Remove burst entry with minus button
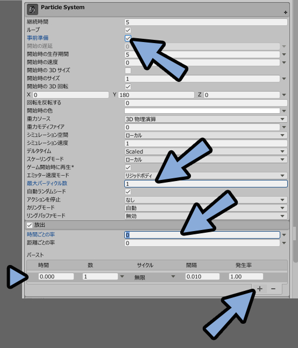Image resolution: width=298 pixels, height=348 pixels. 273,289
